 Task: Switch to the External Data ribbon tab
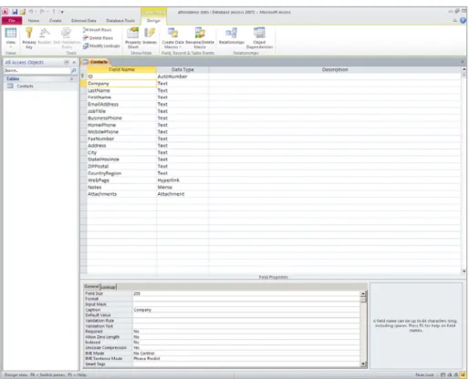(84, 21)
